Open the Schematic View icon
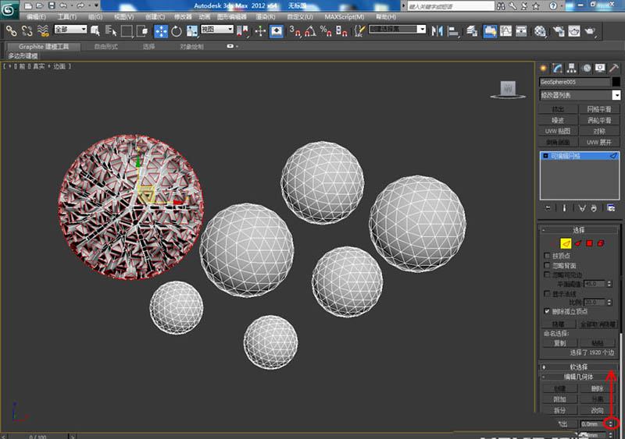625x439 pixels. [x=521, y=31]
